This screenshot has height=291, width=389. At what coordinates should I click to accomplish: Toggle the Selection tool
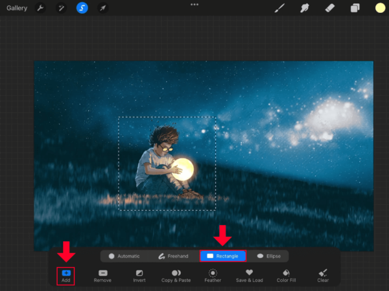[x=82, y=8]
